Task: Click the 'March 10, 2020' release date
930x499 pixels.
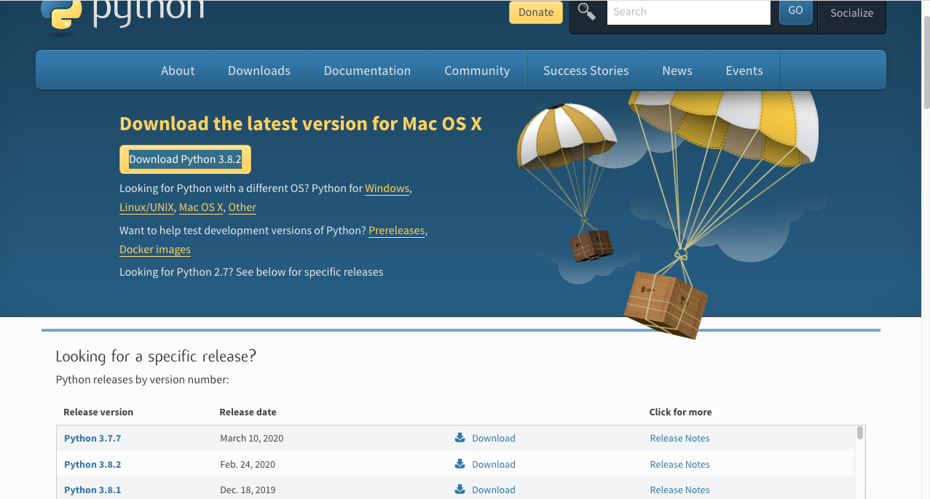Action: point(251,438)
